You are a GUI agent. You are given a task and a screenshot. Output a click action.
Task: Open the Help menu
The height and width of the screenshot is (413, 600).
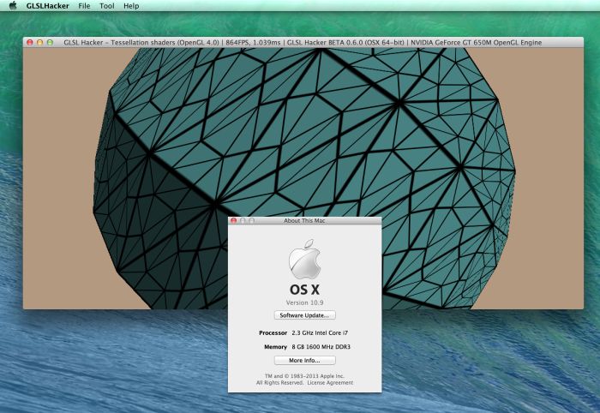pyautogui.click(x=131, y=6)
